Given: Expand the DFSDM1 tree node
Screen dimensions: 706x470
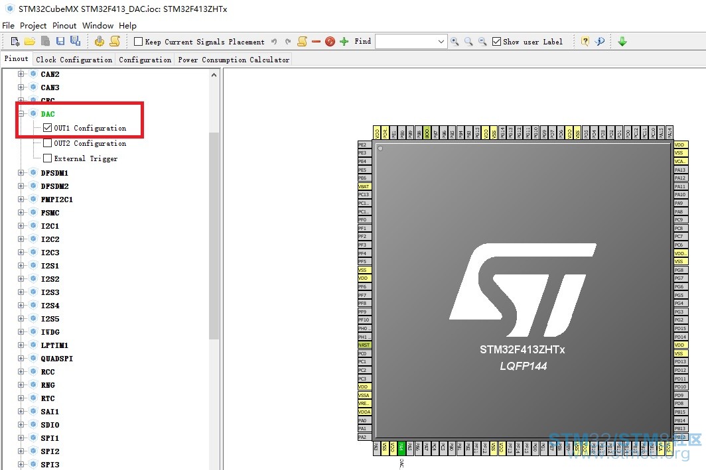Looking at the screenshot, I should [21, 173].
